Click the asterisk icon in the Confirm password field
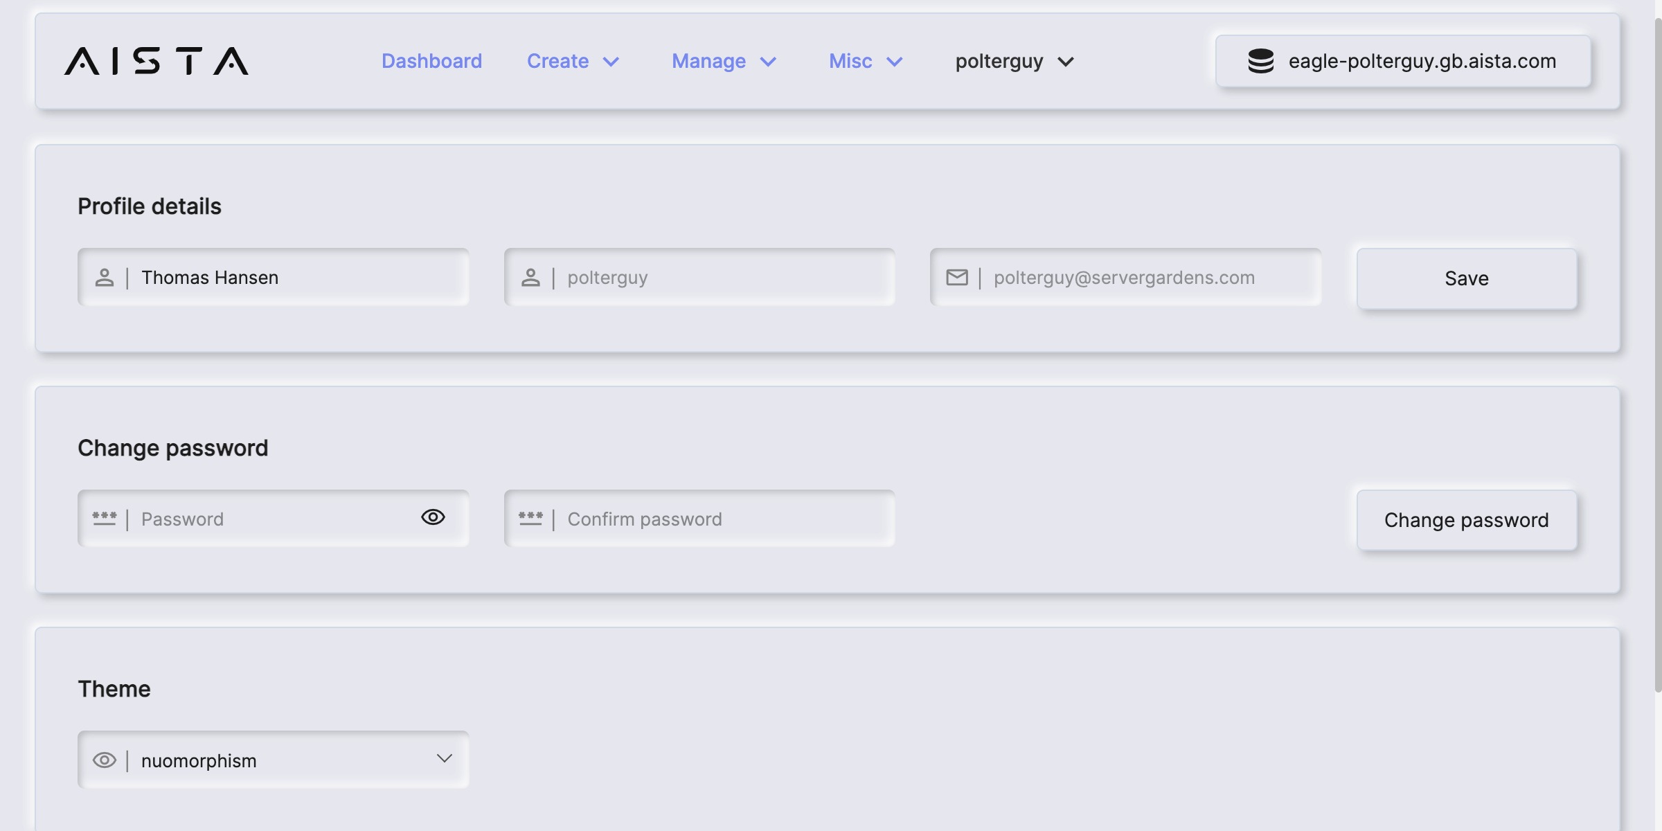The image size is (1662, 831). [x=530, y=519]
